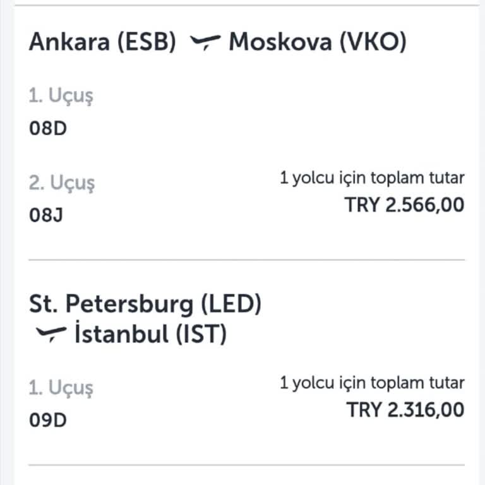The width and height of the screenshot is (485, 485).
Task: Click the 1. Uçuş label above 09D
Action: point(61,388)
